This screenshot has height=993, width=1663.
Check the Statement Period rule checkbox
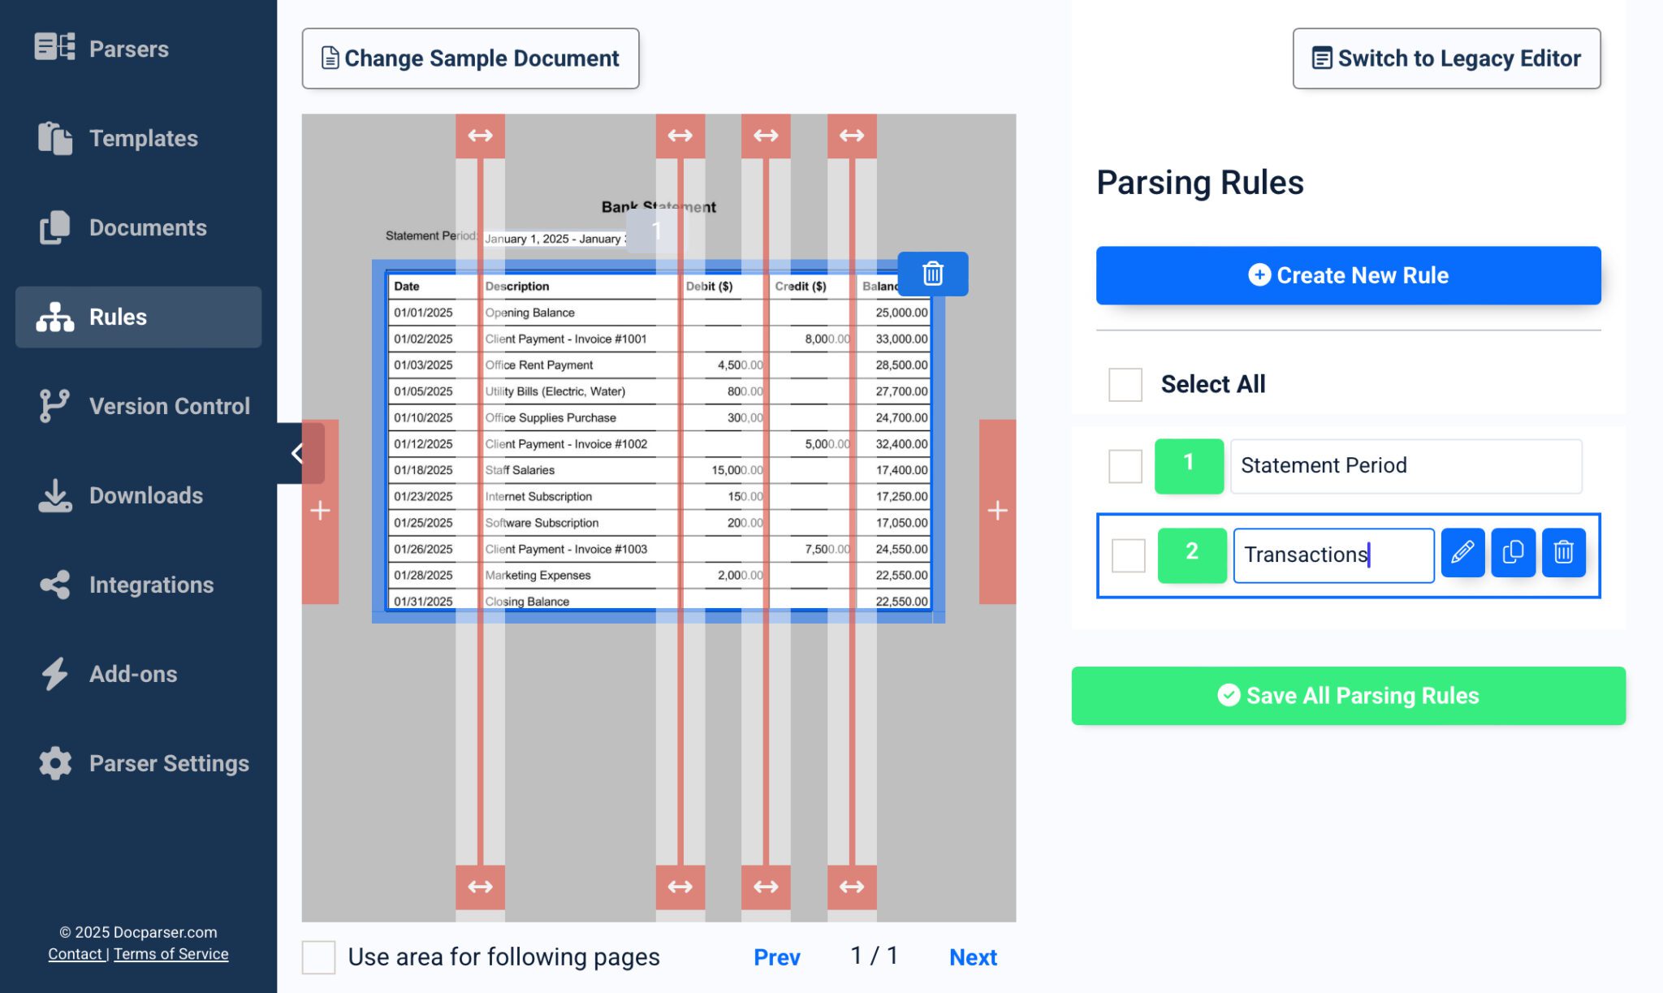[x=1125, y=466]
